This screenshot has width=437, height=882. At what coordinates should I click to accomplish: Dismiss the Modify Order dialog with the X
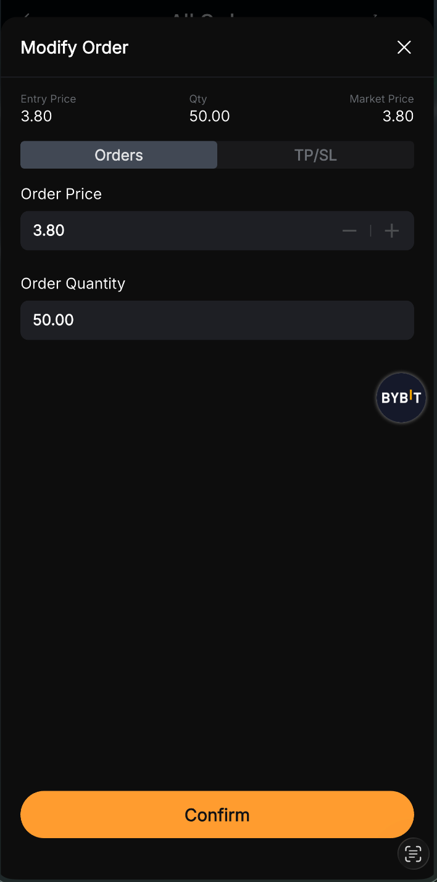(x=404, y=47)
